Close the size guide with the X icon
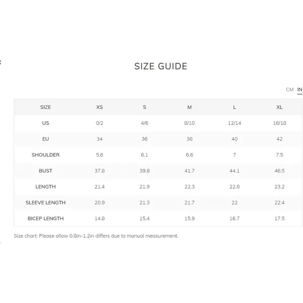 click(1, 62)
